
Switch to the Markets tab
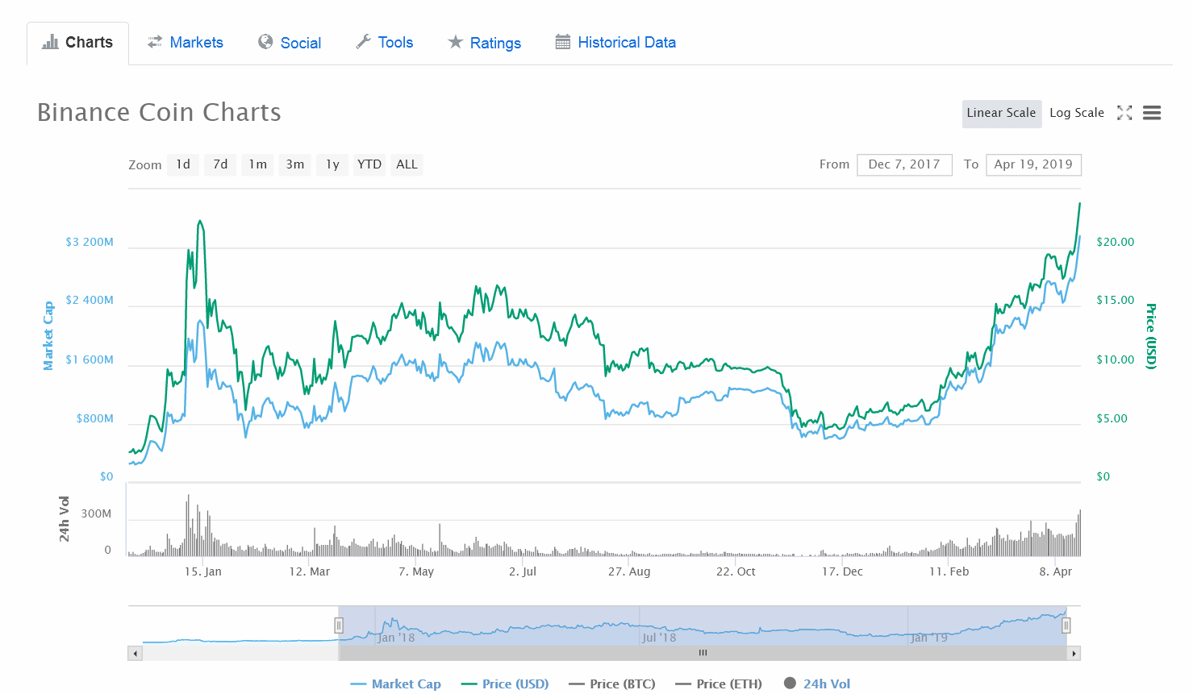click(185, 43)
